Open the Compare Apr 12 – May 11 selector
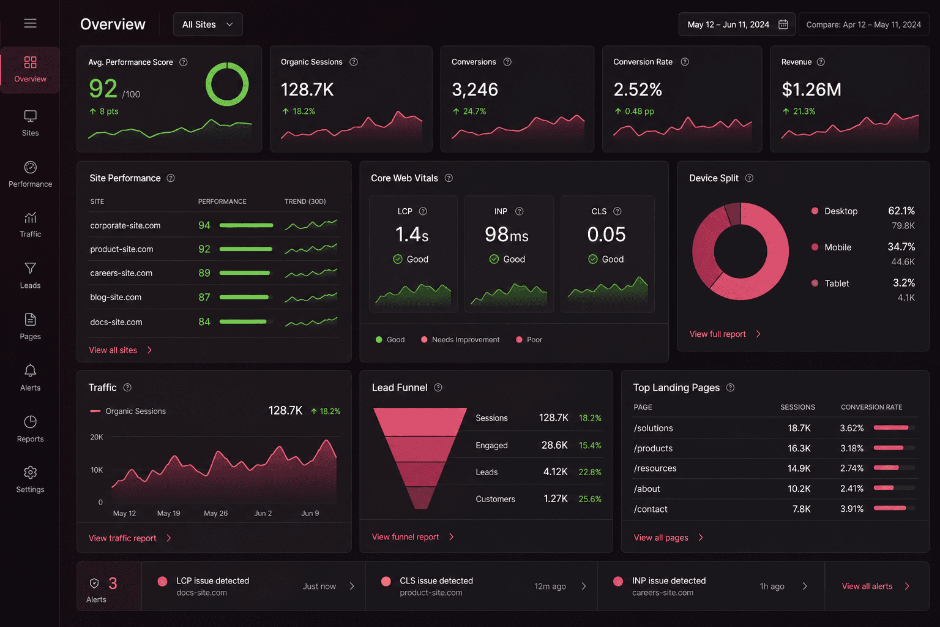 [864, 24]
